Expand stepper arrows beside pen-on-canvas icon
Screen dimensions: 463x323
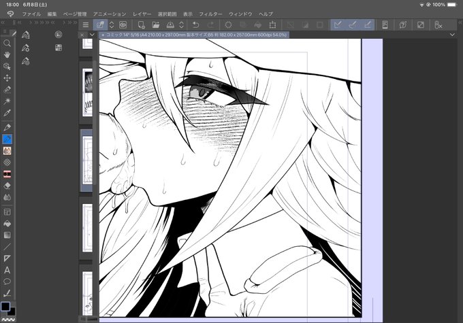point(112,24)
